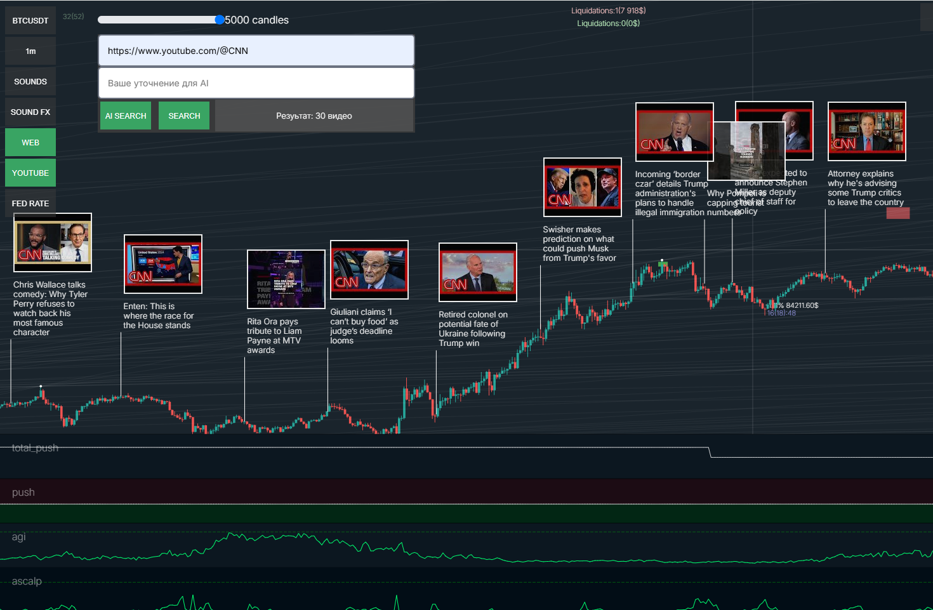The height and width of the screenshot is (610, 933).
Task: Click the small red marker under Attorney caption
Action: pyautogui.click(x=898, y=213)
